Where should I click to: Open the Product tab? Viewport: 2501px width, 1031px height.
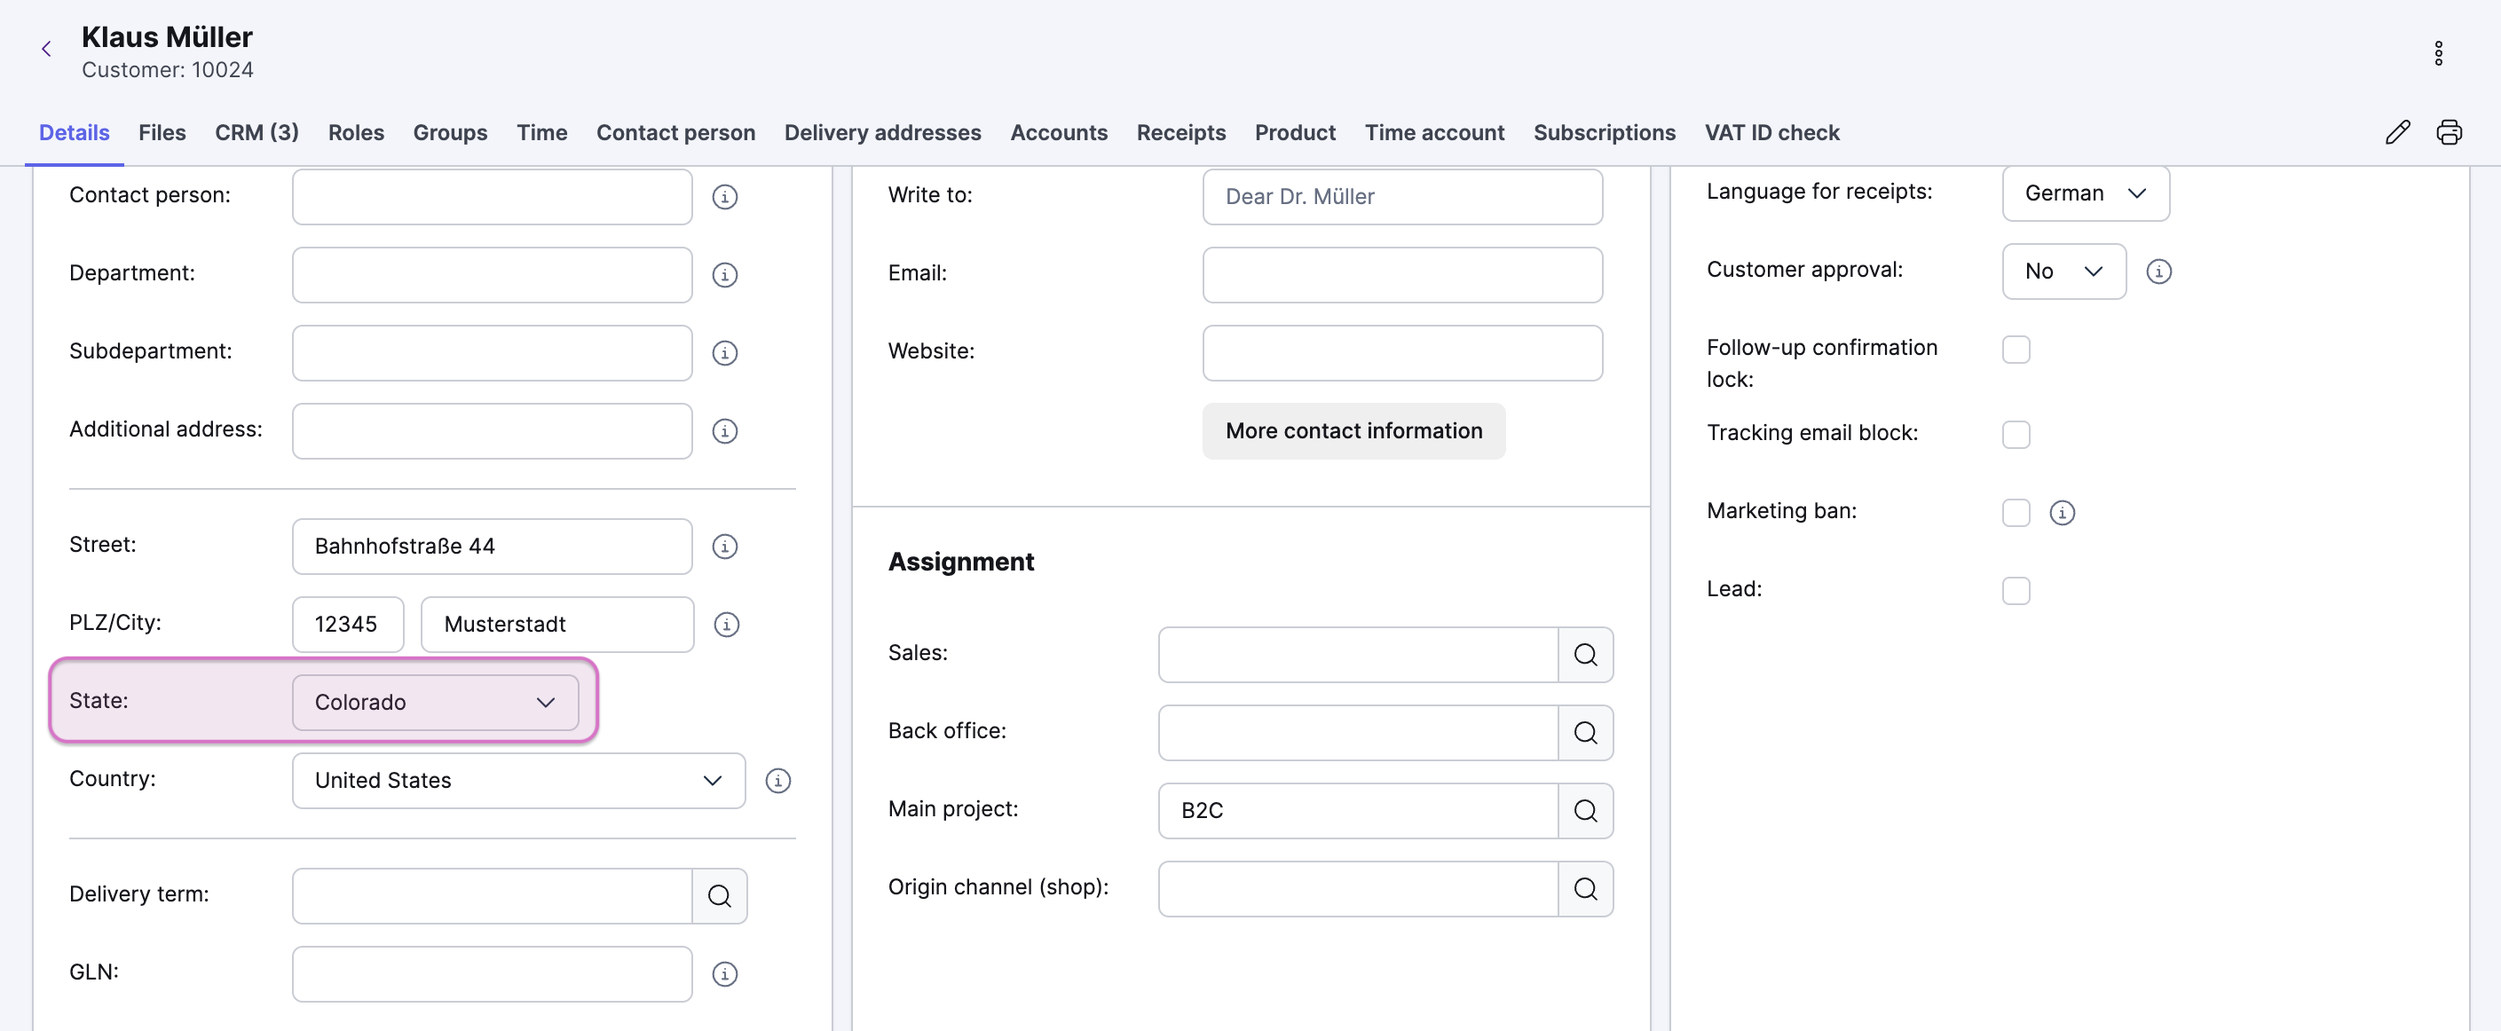click(x=1294, y=132)
